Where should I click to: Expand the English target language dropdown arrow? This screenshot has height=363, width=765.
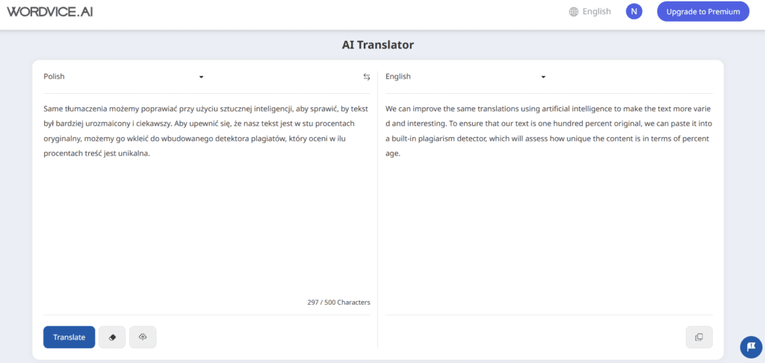[543, 77]
